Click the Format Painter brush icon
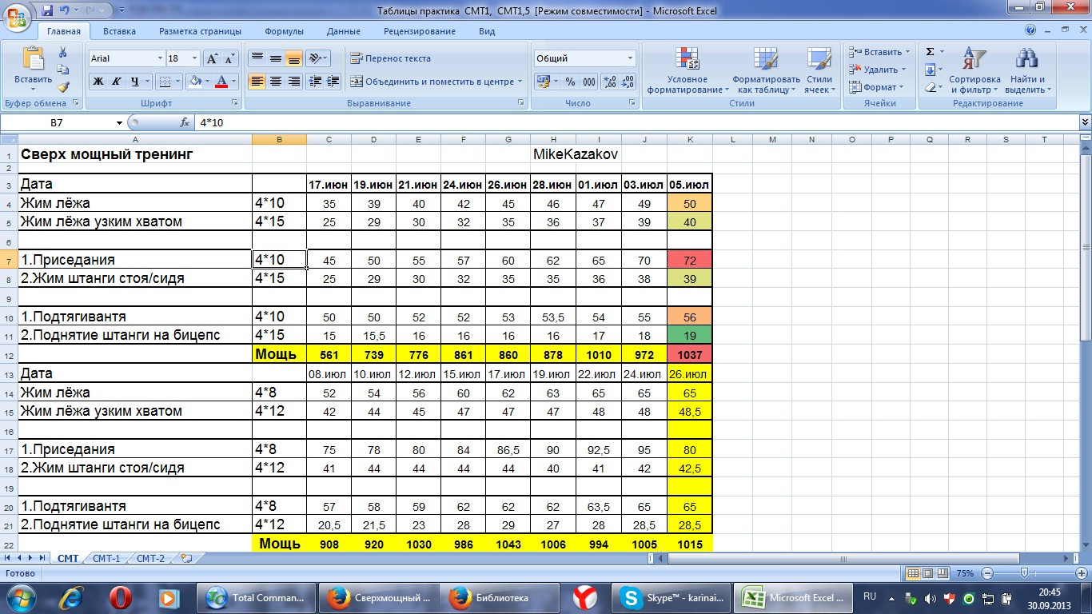 (x=63, y=86)
